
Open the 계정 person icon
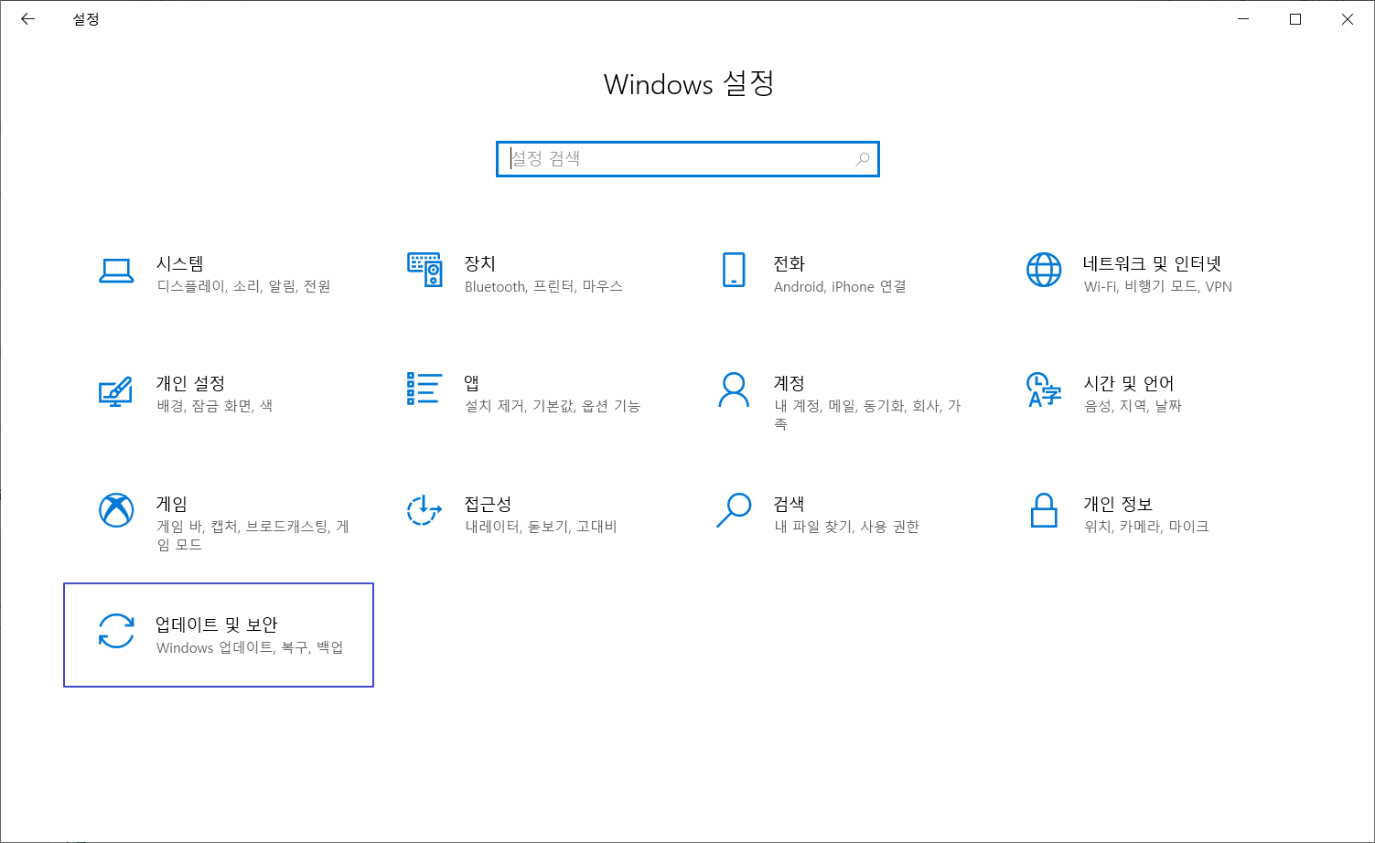pos(734,389)
